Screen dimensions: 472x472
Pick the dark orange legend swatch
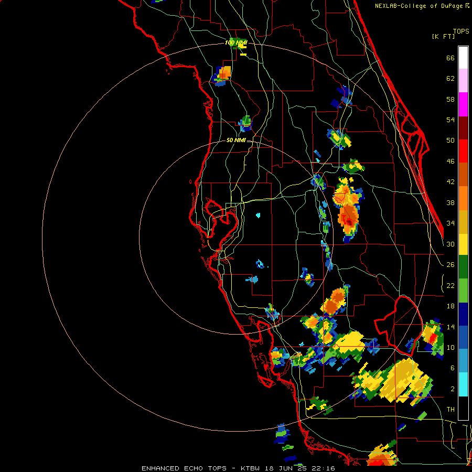click(x=463, y=174)
